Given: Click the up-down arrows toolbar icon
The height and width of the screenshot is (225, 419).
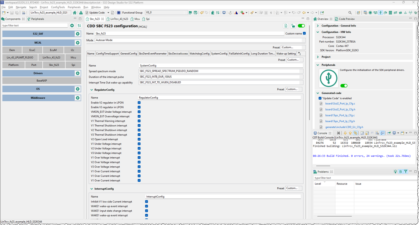Looking at the screenshot, I should coord(218,13).
